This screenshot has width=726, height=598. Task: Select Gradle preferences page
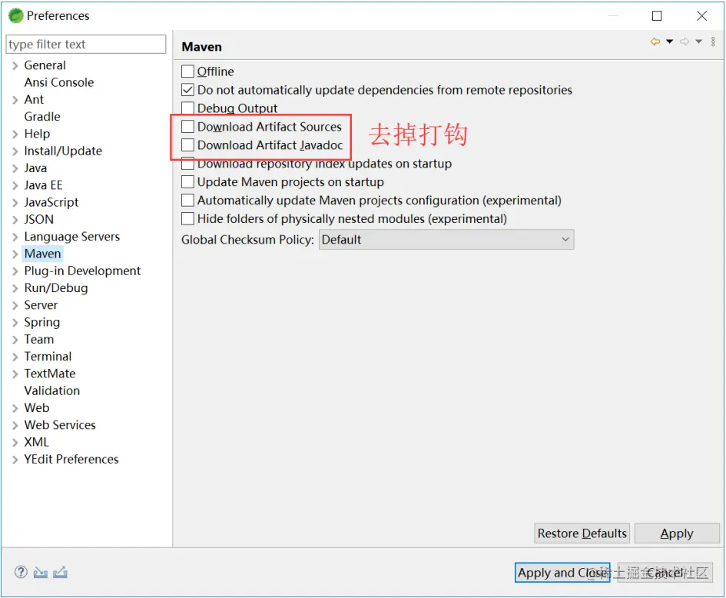[x=42, y=117]
